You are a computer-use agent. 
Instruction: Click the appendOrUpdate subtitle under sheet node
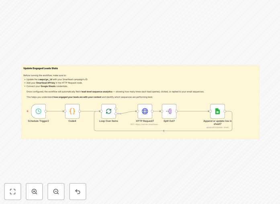pos(217,127)
